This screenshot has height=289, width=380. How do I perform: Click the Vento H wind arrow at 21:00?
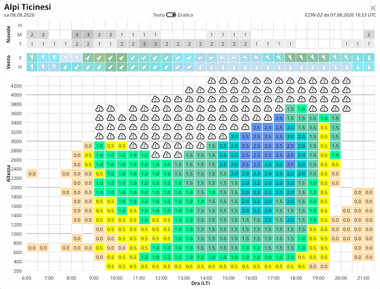pos(369,67)
